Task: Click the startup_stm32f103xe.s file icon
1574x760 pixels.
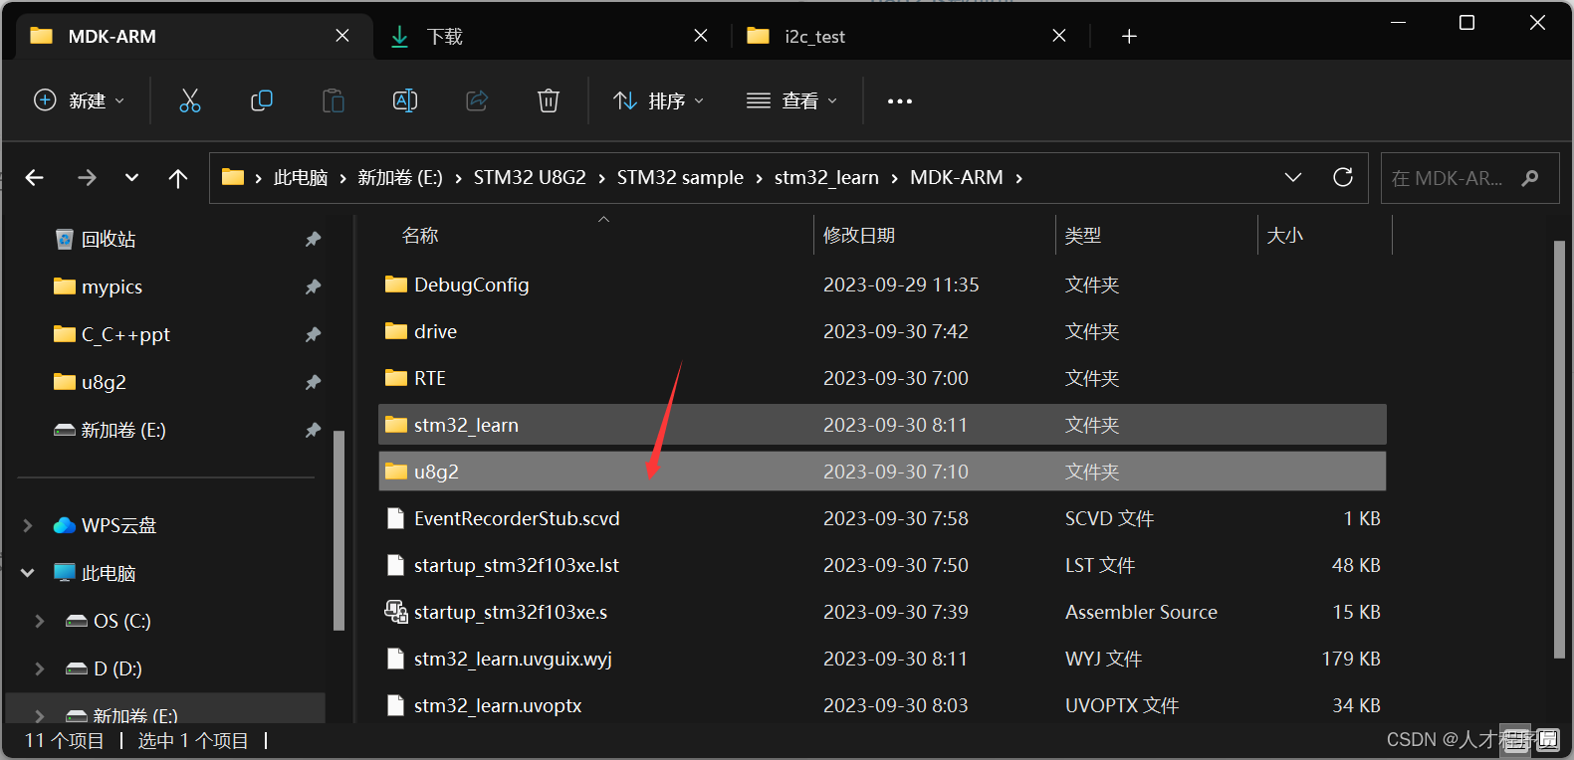Action: [396, 612]
